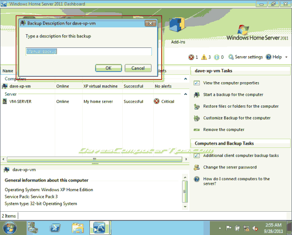Click the dave-xp-vm icon in details pane
This screenshot has height=235, width=292.
click(7, 170)
